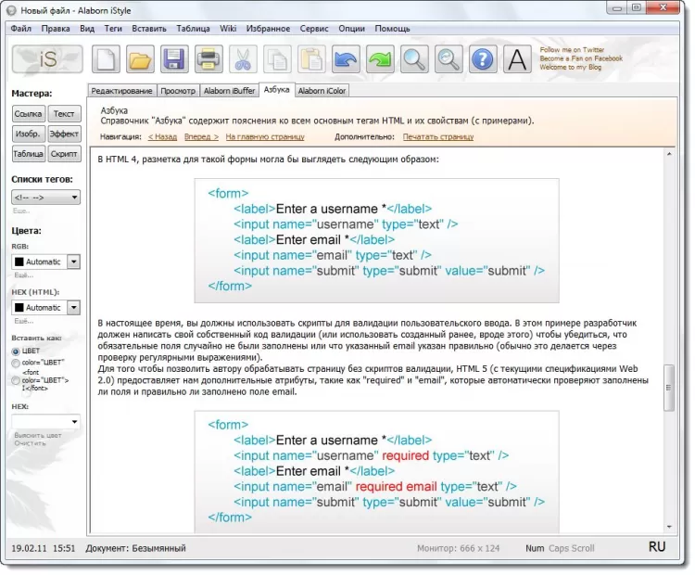This screenshot has height=575, width=695.
Task: Click Печатать страницу link
Action: [x=438, y=137]
